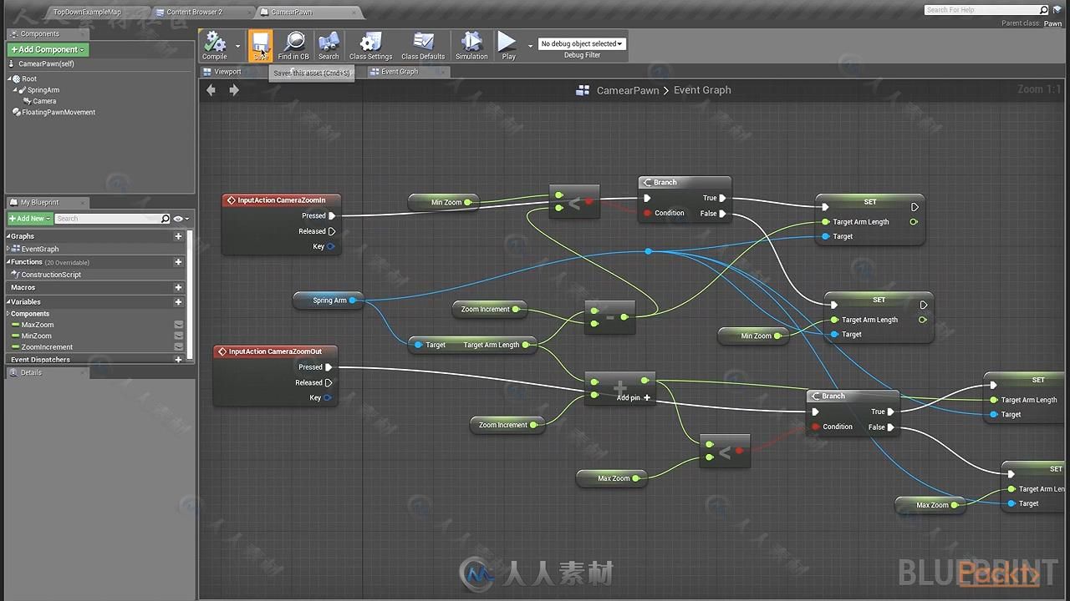Open the Add New dropdown
This screenshot has width=1070, height=601.
pyautogui.click(x=30, y=219)
